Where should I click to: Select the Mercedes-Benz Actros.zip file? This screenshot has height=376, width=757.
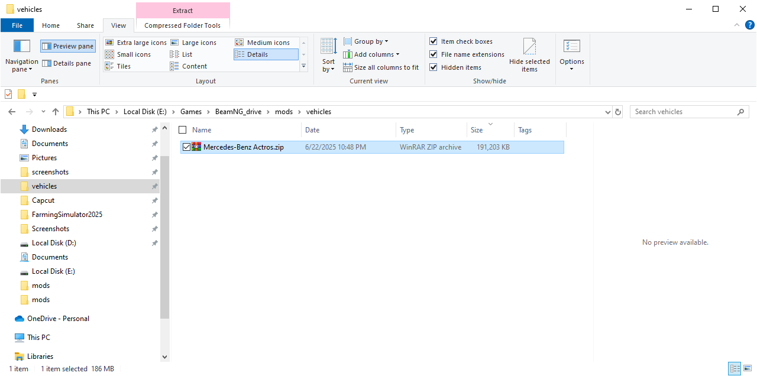click(372, 147)
